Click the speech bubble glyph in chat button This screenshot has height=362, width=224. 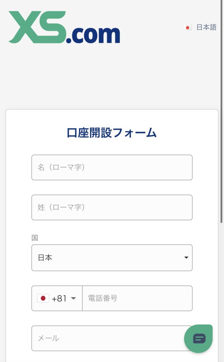pos(199,339)
